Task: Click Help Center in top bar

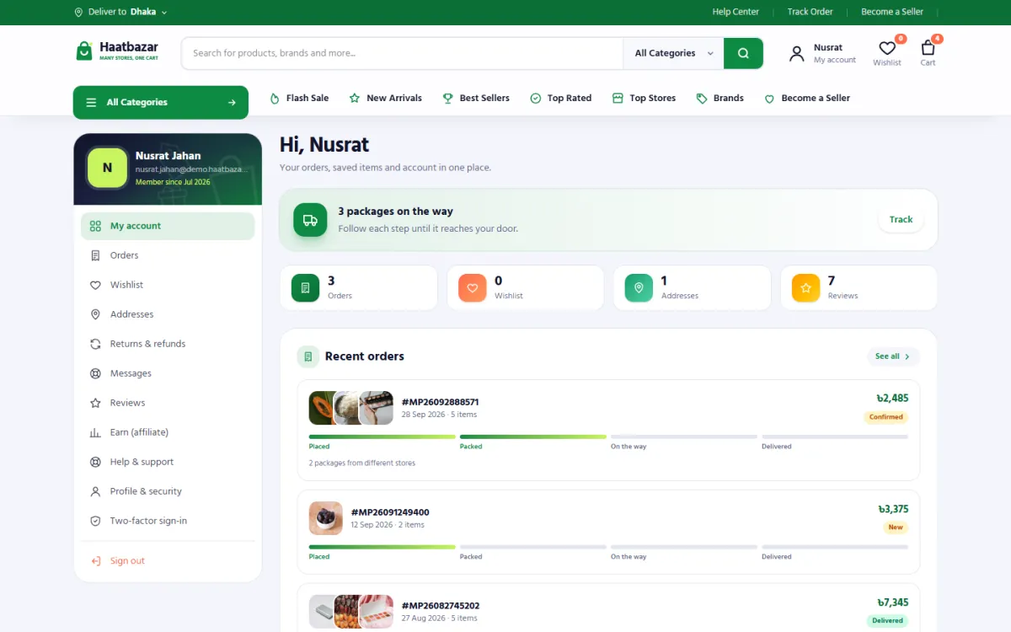Action: click(736, 12)
